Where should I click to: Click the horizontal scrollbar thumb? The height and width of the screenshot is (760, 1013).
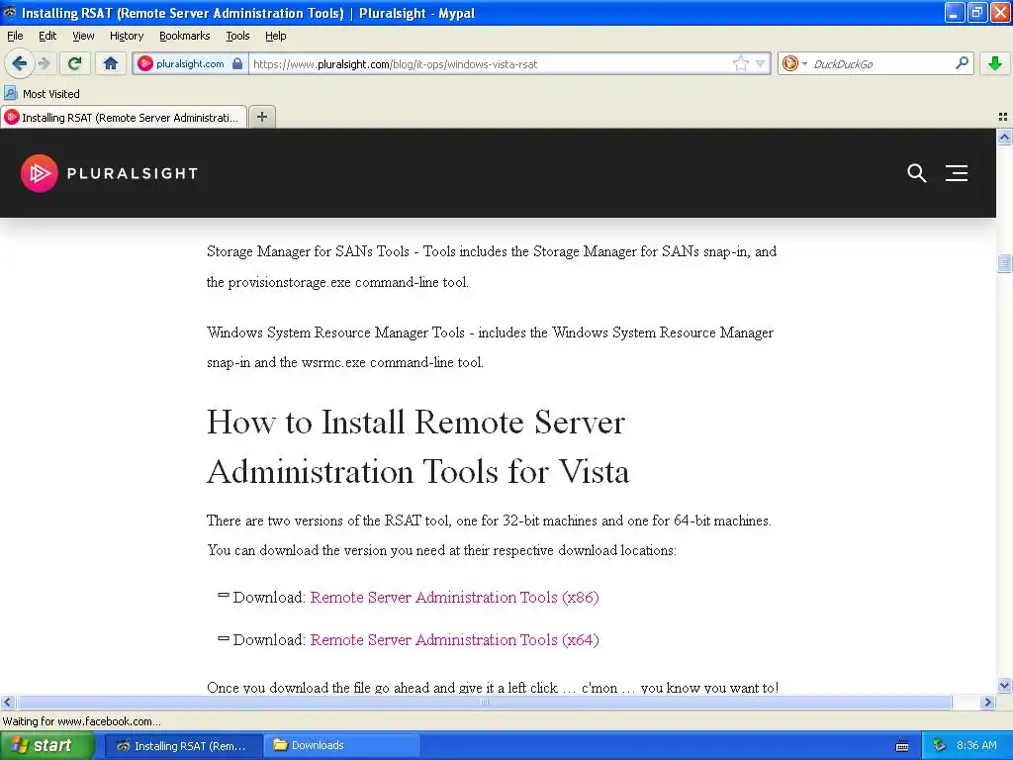(x=484, y=702)
